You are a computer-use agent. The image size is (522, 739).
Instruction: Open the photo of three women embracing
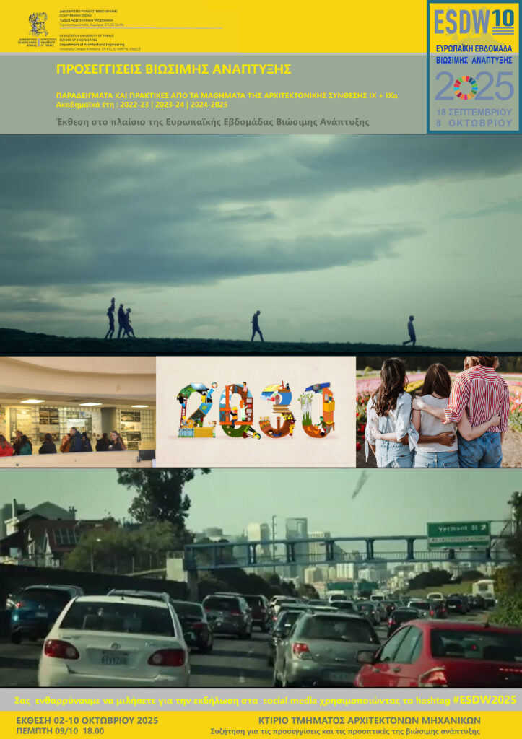point(438,411)
